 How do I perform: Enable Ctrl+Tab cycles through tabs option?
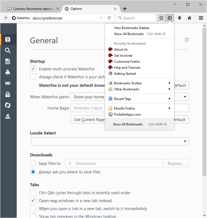click(x=33, y=193)
